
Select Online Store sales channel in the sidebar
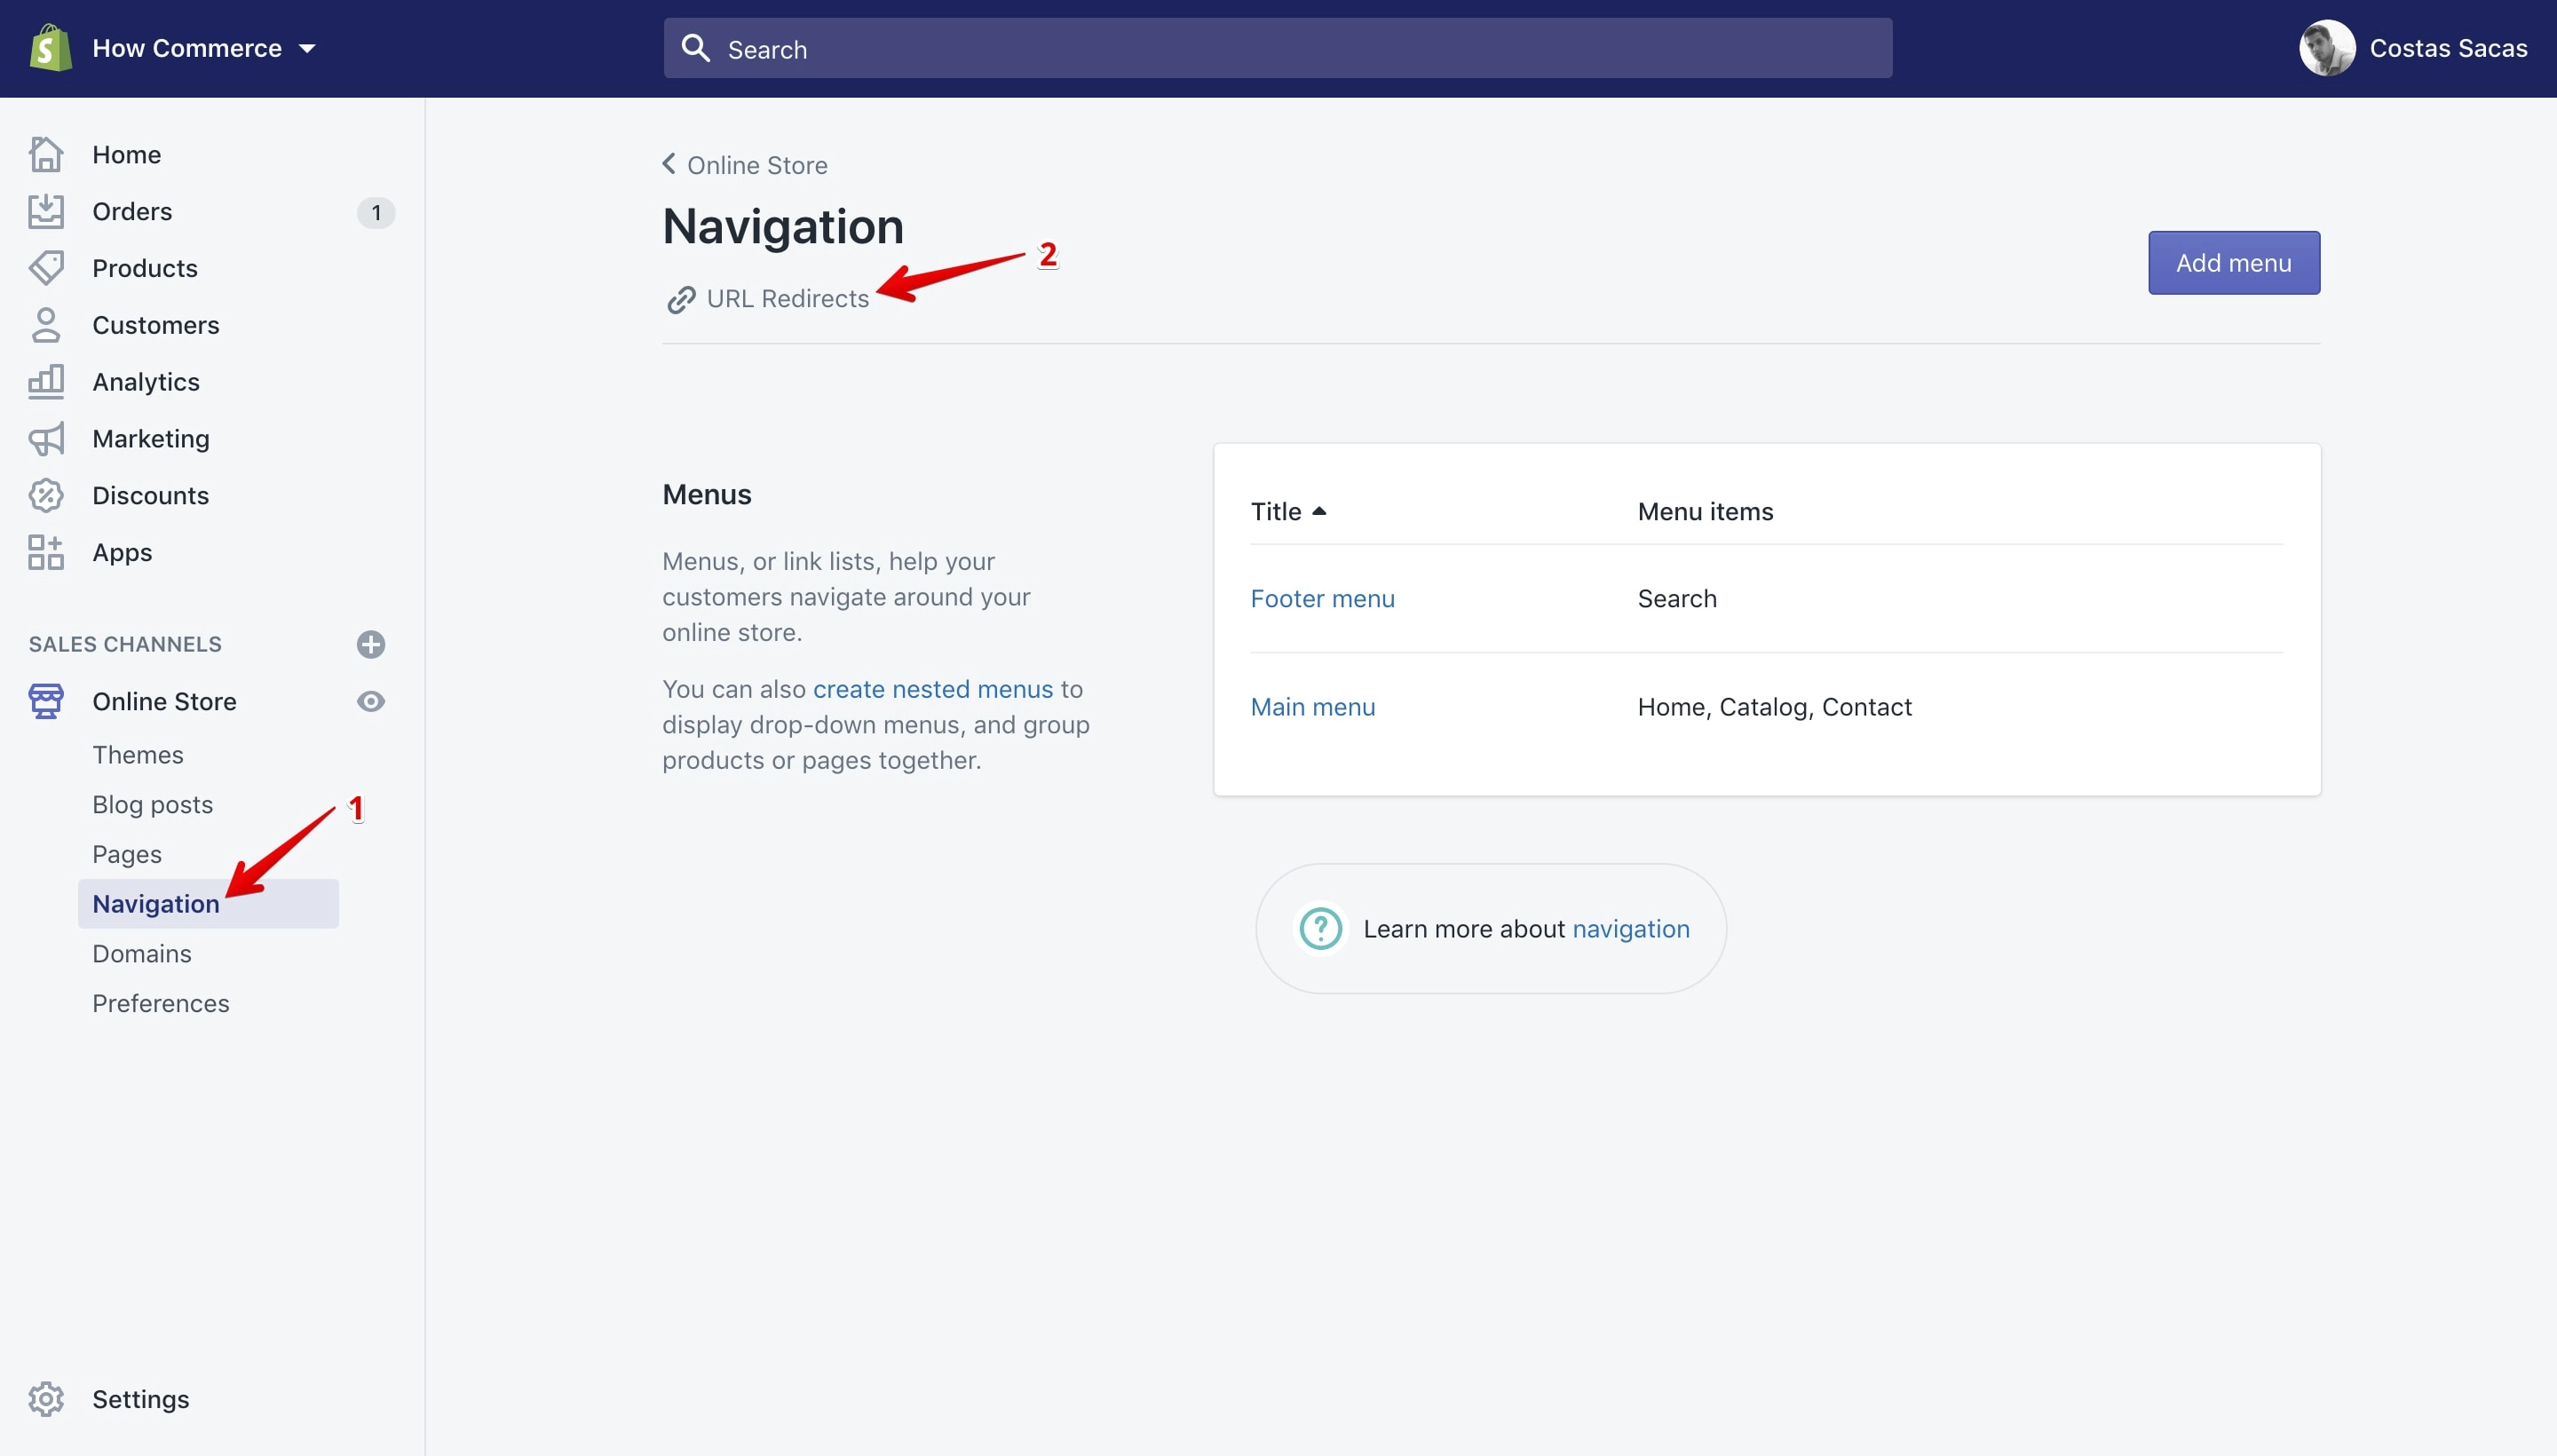(165, 701)
